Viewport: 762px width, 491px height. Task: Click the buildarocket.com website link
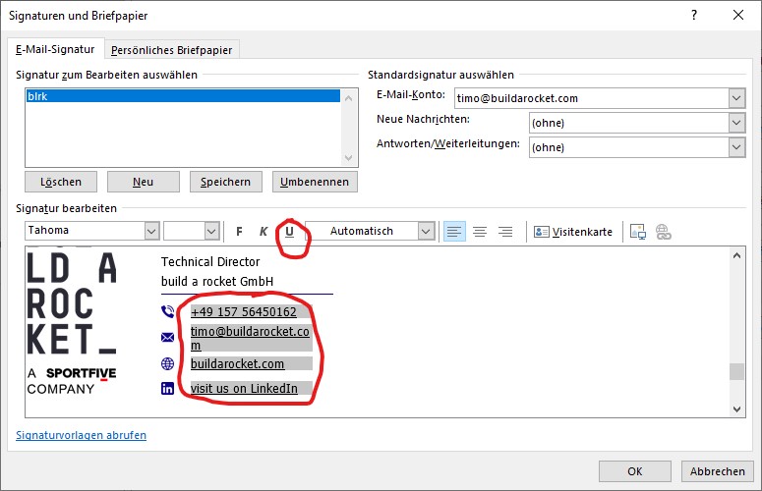(x=237, y=364)
